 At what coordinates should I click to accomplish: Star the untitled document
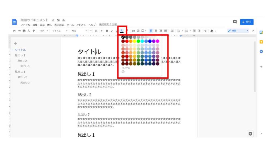tap(53, 20)
